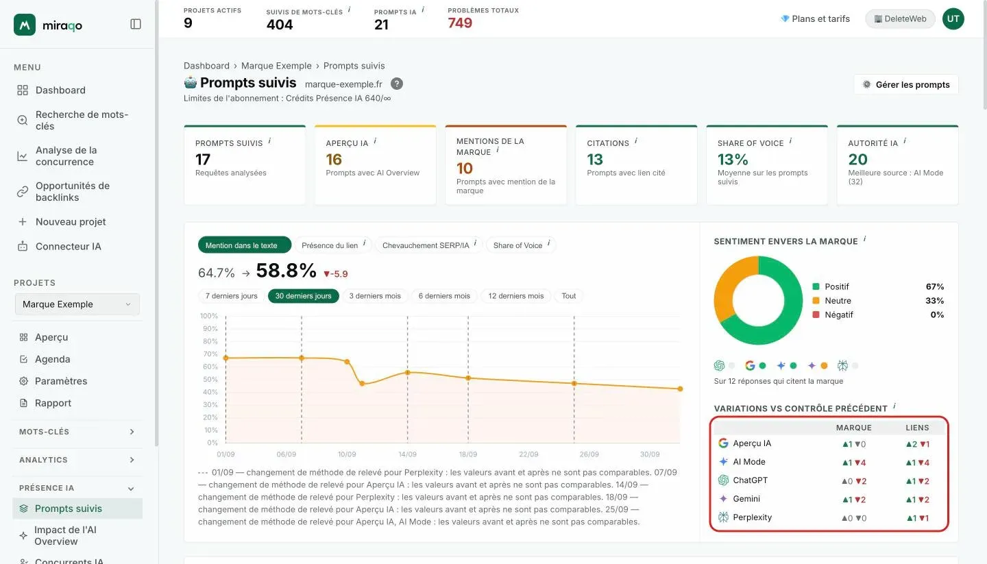Click the info icon next to Prompts IA
The image size is (987, 564).
(423, 10)
